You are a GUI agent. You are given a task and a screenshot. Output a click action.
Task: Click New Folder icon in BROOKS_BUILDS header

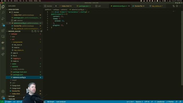click(35, 31)
